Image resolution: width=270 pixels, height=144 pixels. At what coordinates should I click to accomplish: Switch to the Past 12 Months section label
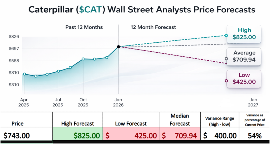[x=84, y=27]
